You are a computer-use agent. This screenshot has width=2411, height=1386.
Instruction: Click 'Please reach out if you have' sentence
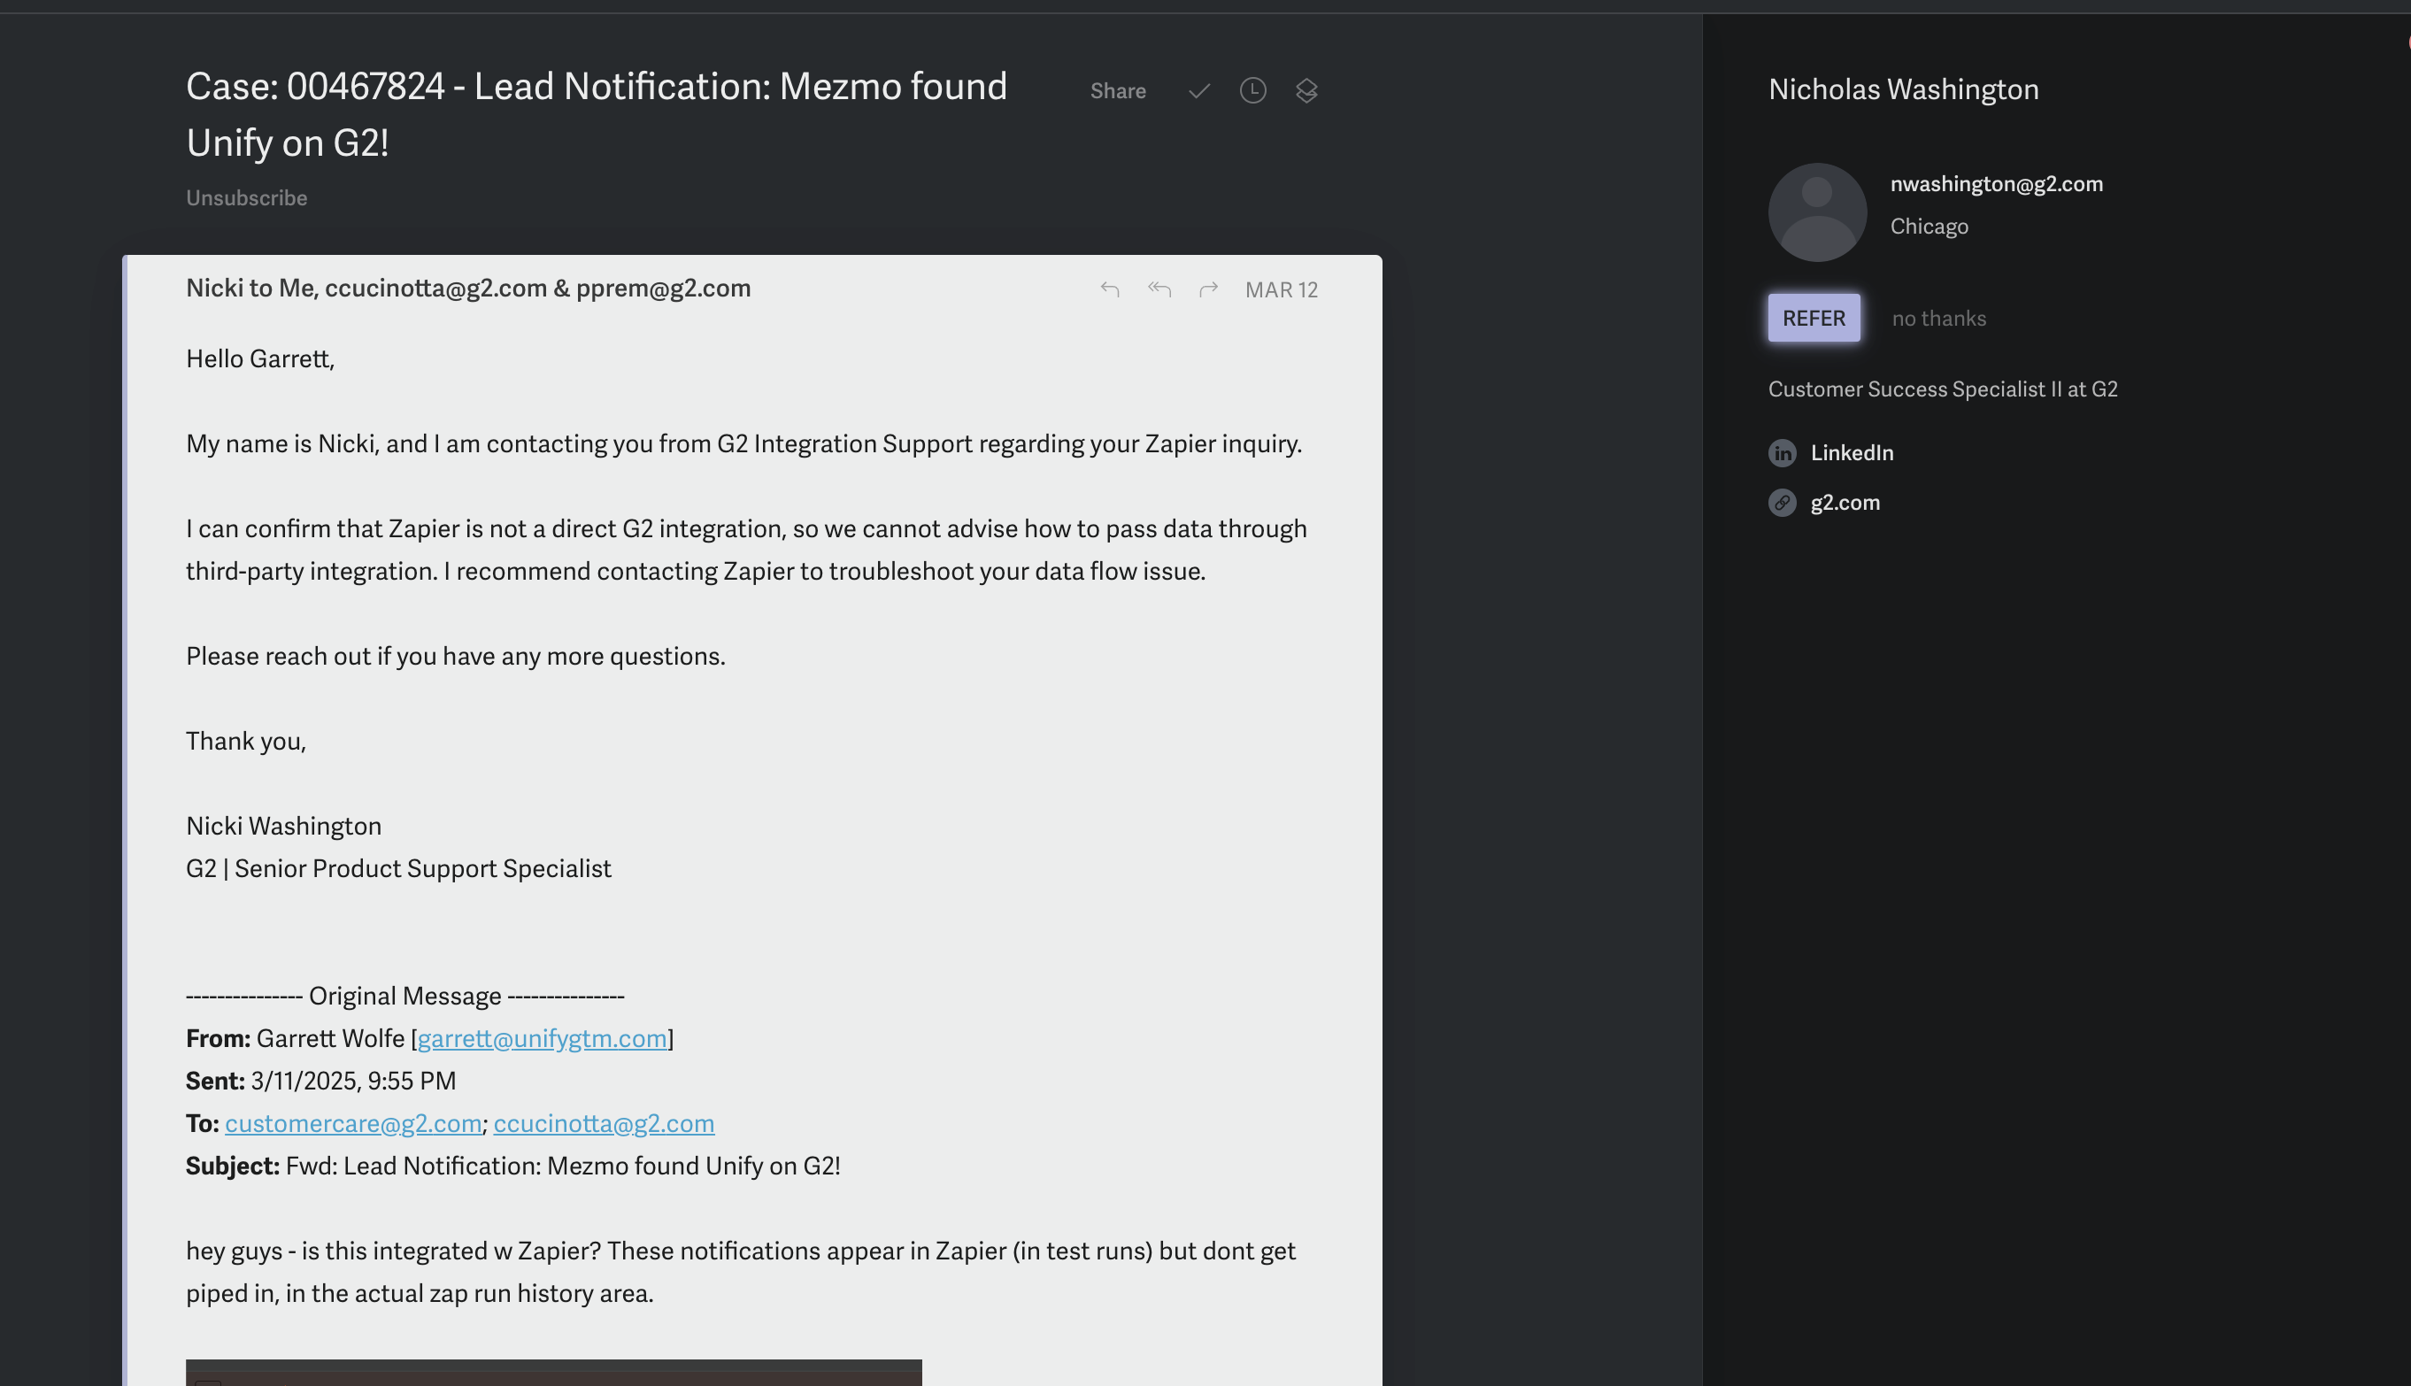click(x=455, y=656)
